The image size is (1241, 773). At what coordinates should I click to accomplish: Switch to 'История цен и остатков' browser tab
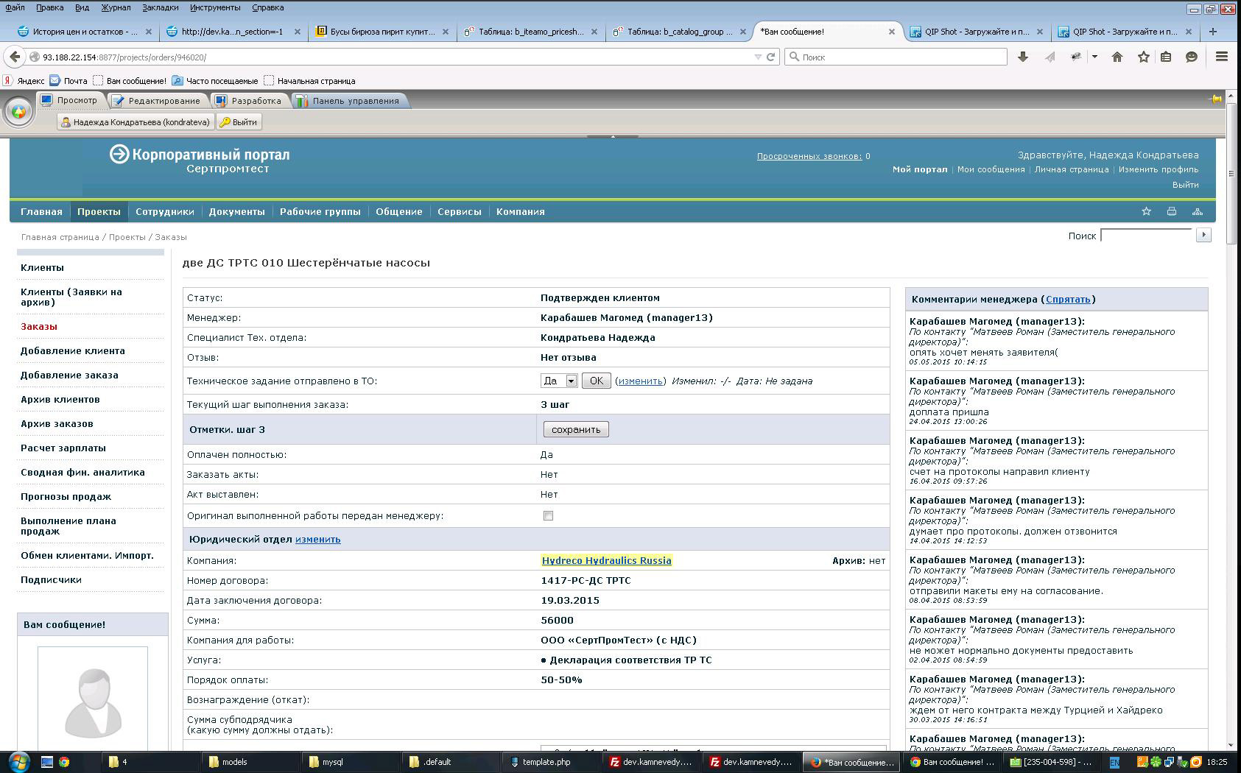85,32
